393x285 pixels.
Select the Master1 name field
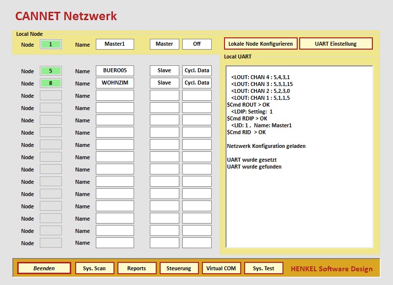click(x=115, y=44)
